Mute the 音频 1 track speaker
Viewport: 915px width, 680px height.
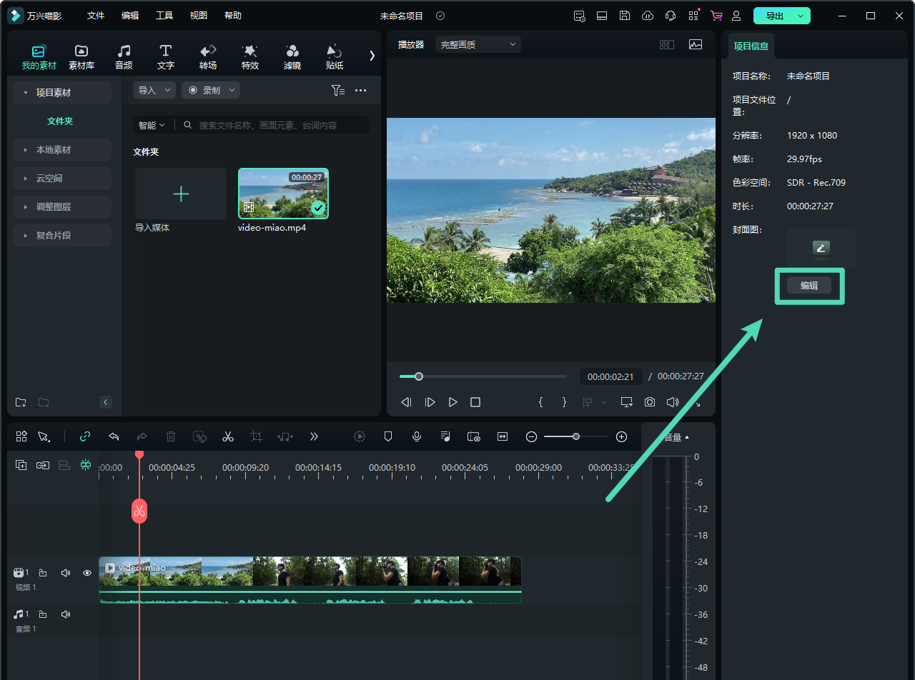click(x=66, y=614)
